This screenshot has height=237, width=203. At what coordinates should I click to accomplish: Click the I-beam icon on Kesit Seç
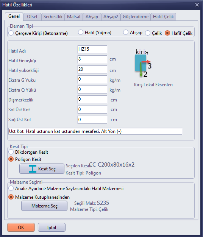coord(33,169)
